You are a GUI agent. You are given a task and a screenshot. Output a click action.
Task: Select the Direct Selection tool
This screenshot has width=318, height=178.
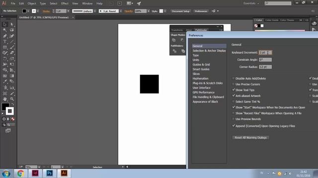[x=12, y=24]
